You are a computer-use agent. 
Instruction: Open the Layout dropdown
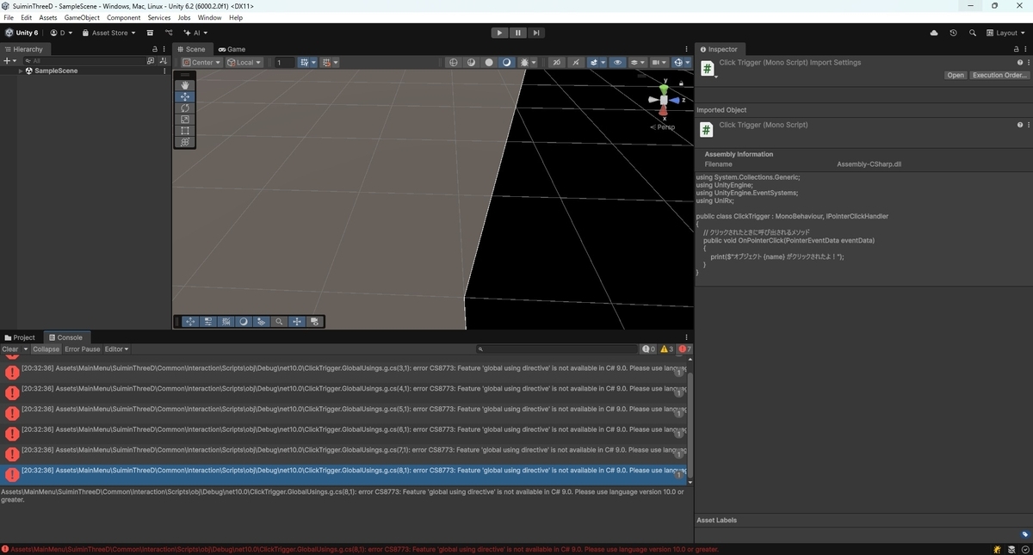pos(1007,33)
